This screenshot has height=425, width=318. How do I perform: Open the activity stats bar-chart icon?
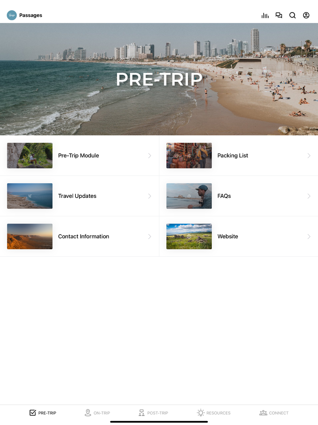click(x=265, y=15)
